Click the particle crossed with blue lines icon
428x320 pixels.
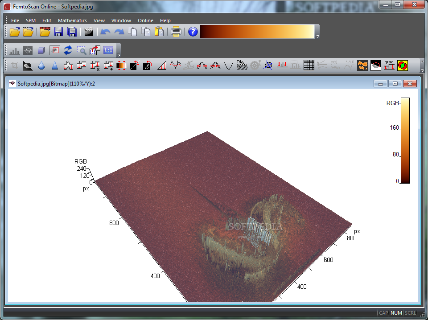point(268,66)
